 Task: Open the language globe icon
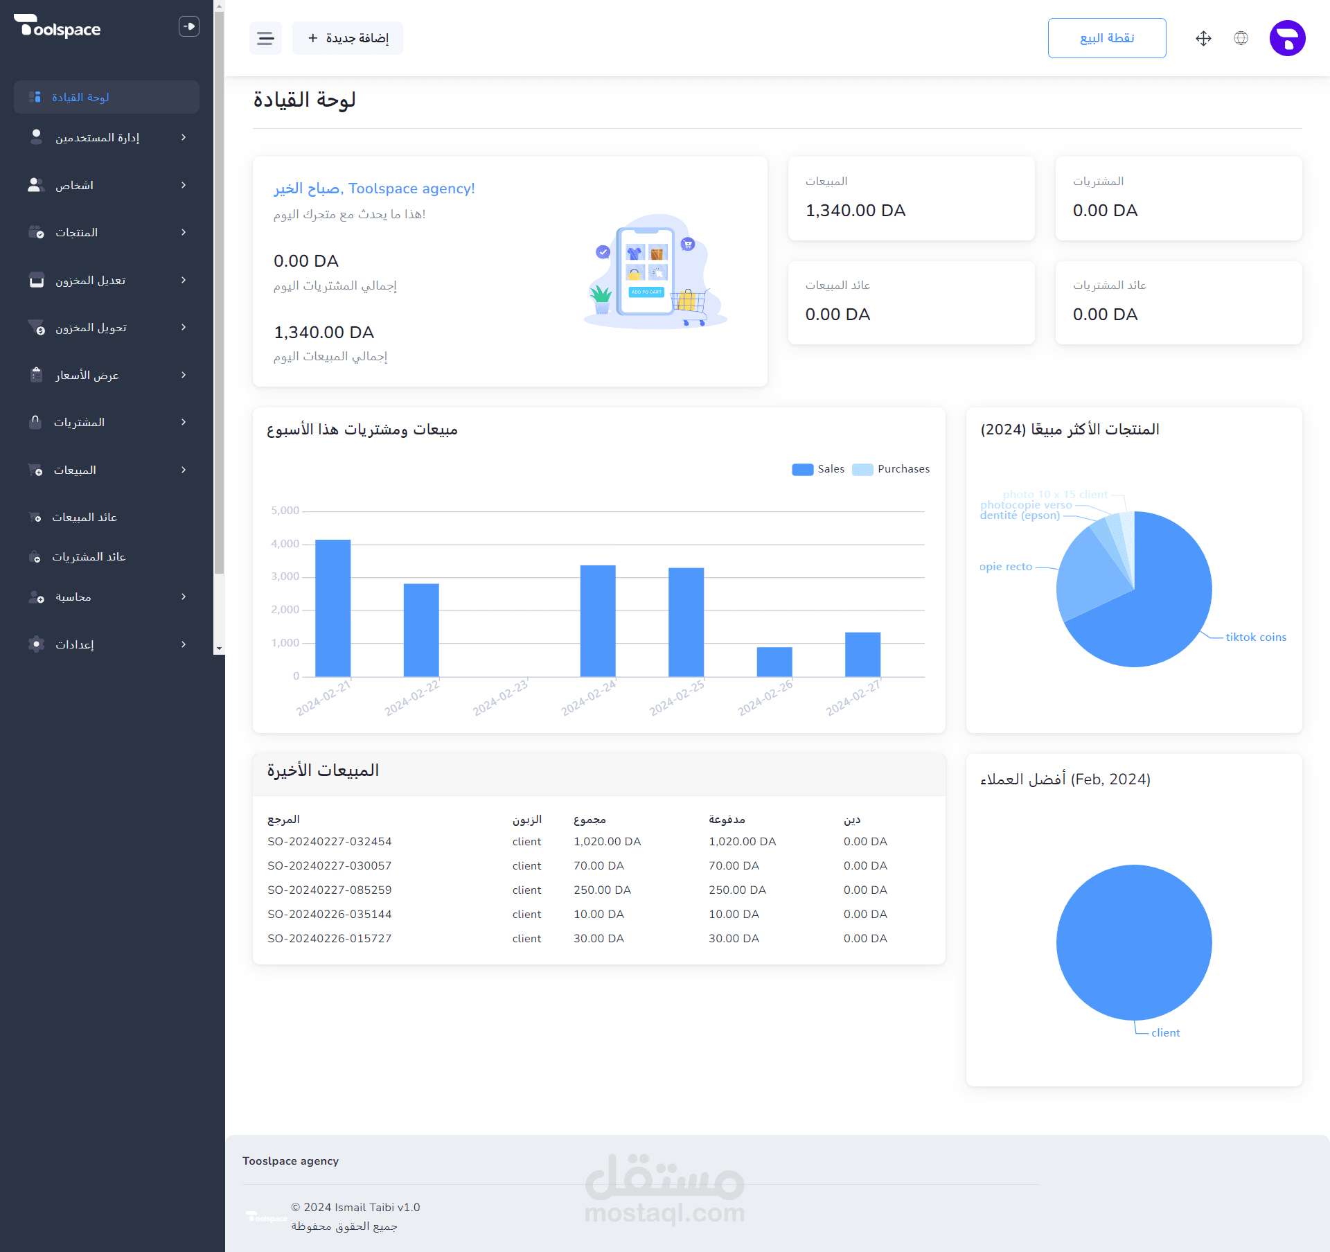pos(1241,38)
